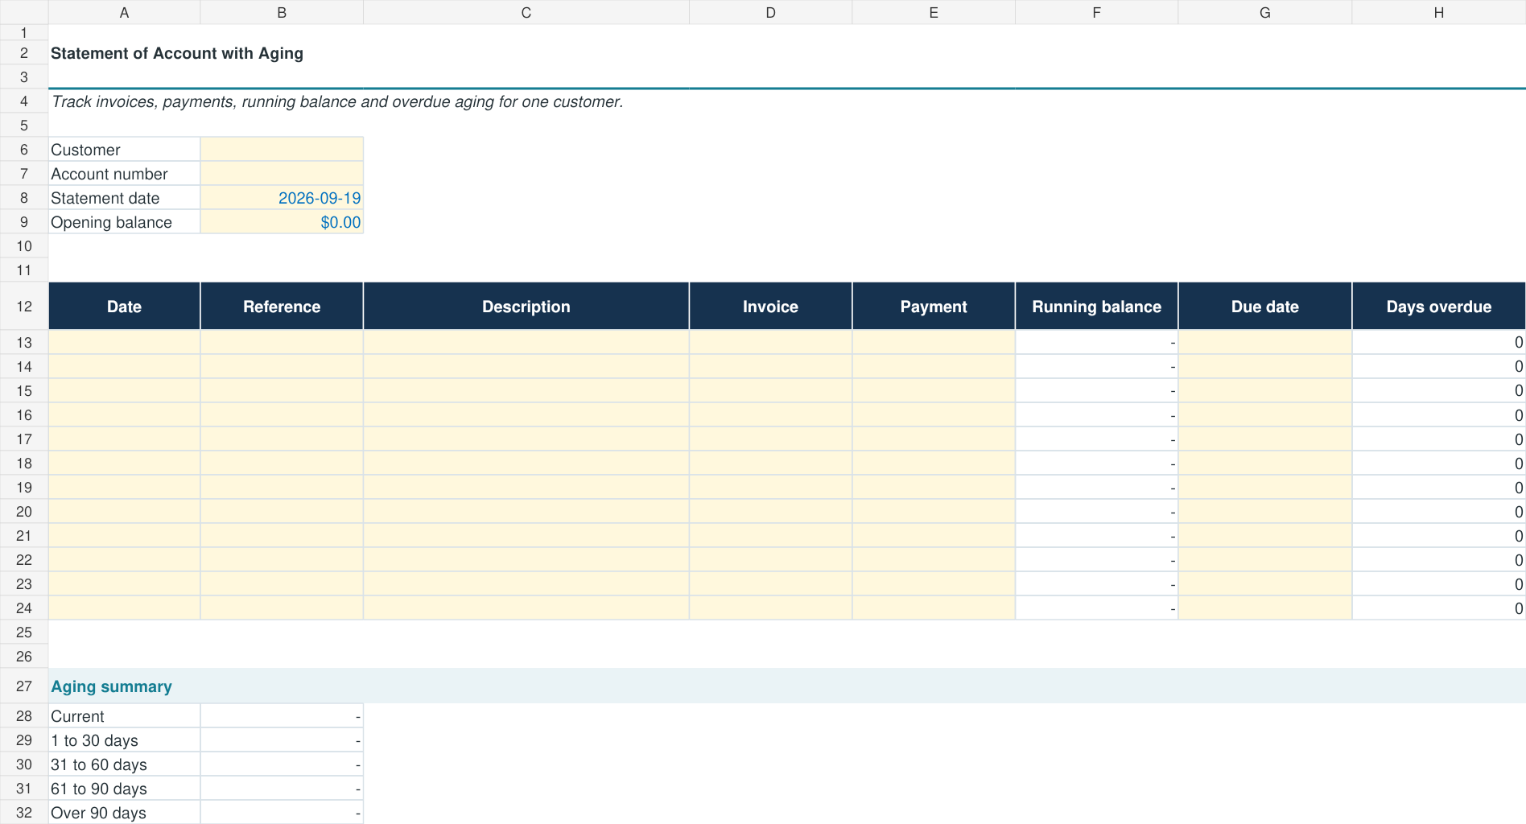Image resolution: width=1526 pixels, height=824 pixels.
Task: Click the Due date header
Action: pos(1264,307)
